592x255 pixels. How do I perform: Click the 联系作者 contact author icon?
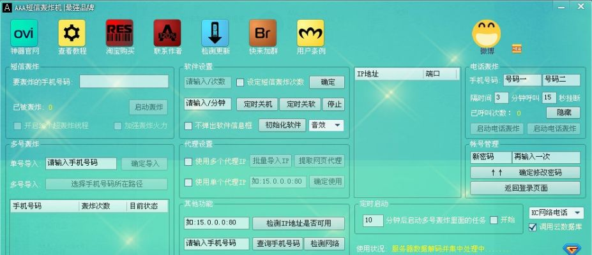click(x=167, y=33)
